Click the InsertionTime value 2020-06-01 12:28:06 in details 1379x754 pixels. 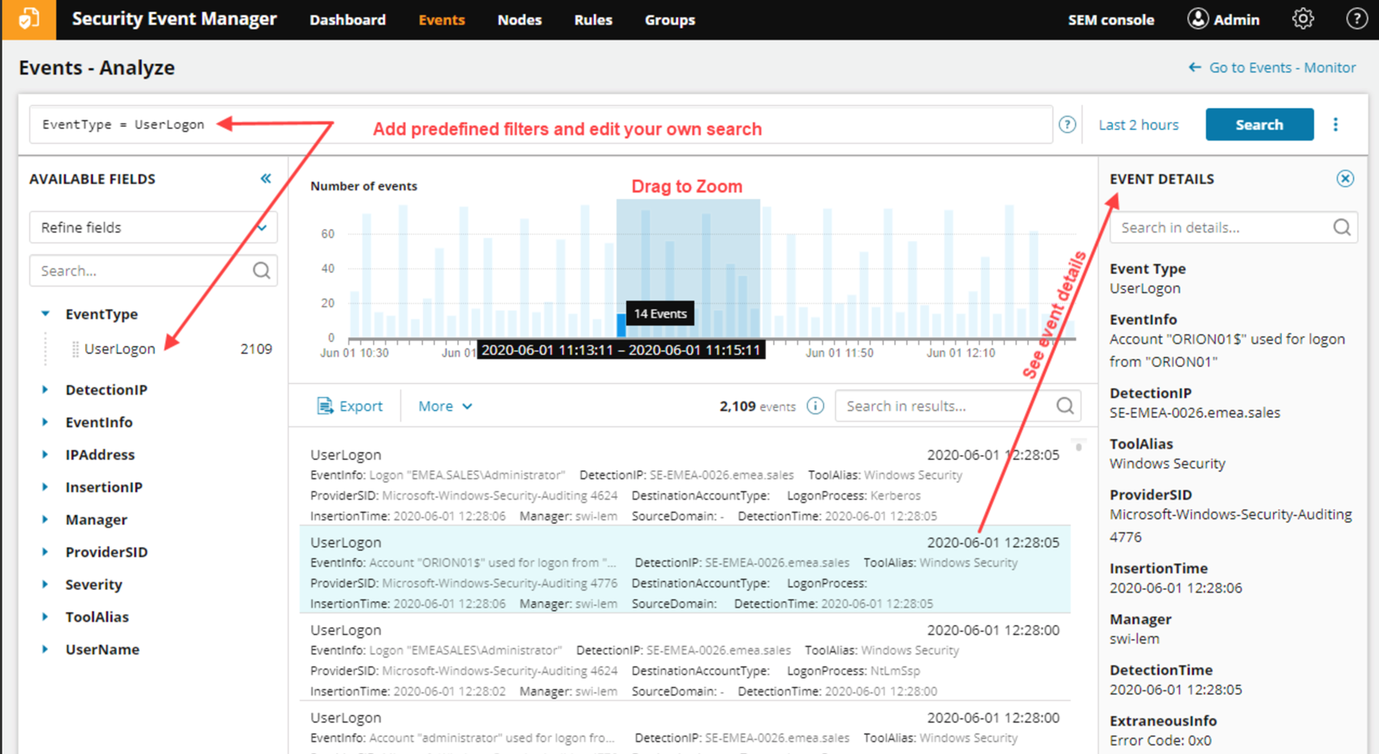[1176, 588]
